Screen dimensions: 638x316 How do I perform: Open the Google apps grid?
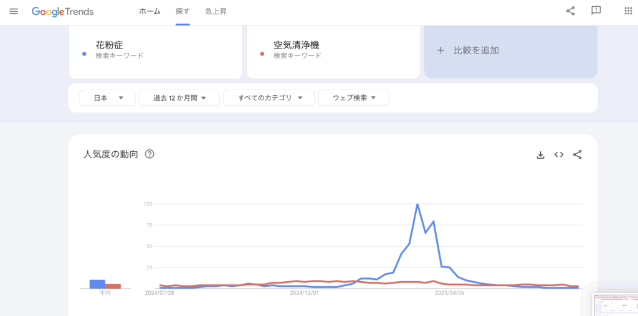coord(628,11)
